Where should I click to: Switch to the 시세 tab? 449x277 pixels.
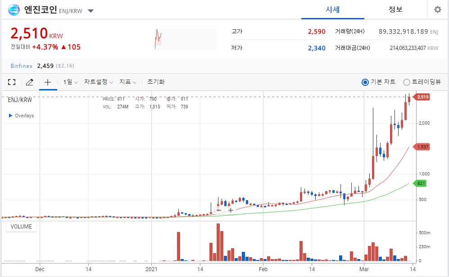(332, 10)
